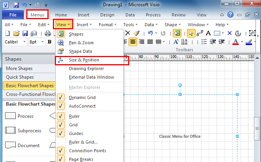Toggle Grid visibility in View menu
This screenshot has height=162, width=261.
[x=61, y=125]
